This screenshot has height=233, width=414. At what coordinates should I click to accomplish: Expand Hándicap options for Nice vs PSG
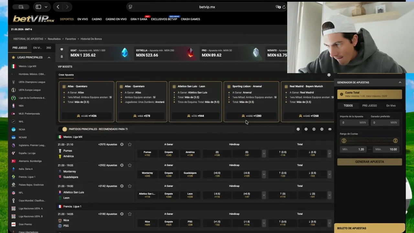pyautogui.click(x=264, y=223)
